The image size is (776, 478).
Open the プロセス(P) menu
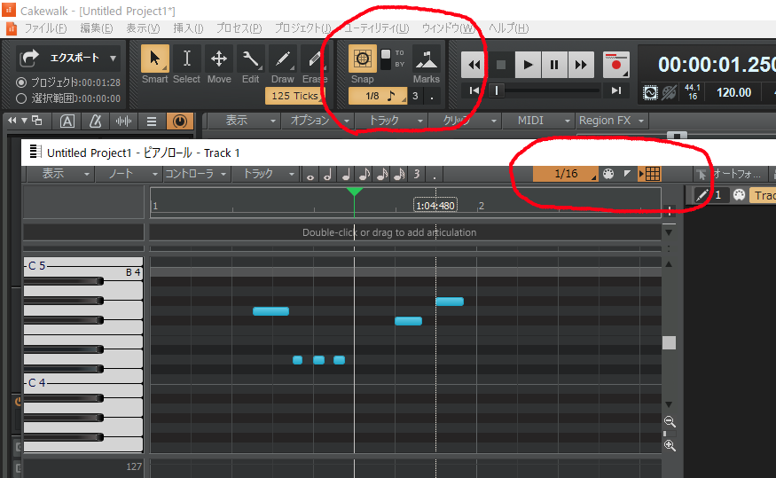[239, 28]
